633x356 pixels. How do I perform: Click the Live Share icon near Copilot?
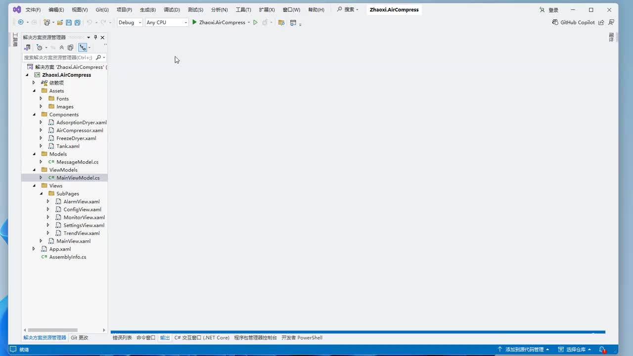[601, 22]
